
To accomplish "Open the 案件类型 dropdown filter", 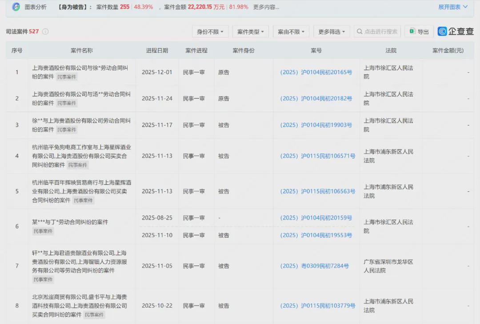I will (x=250, y=32).
